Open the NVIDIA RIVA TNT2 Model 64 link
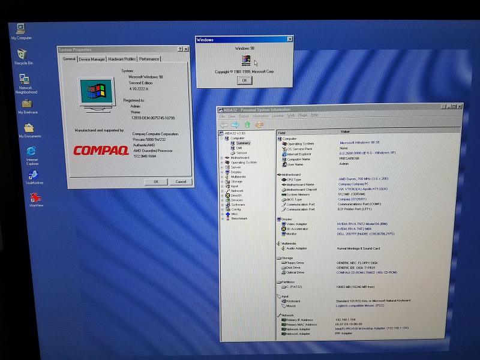The image size is (480, 360). (362, 224)
